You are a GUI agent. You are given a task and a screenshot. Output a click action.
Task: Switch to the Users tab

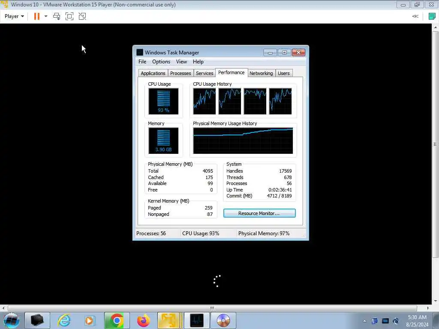pyautogui.click(x=284, y=73)
